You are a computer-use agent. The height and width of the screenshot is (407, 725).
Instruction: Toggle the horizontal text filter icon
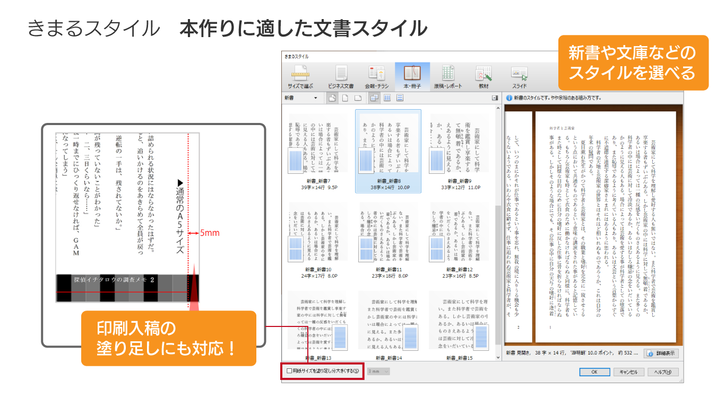click(x=400, y=98)
